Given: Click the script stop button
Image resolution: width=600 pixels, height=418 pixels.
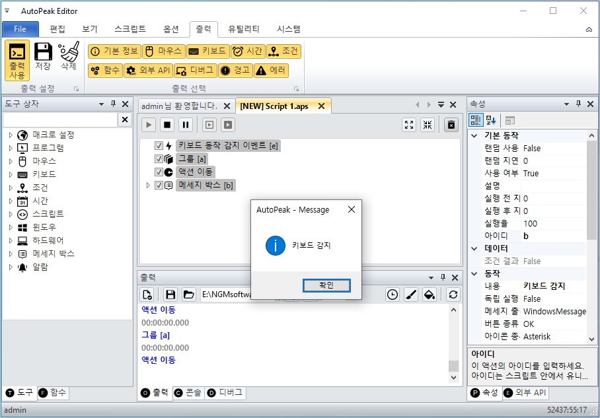Looking at the screenshot, I should (167, 125).
